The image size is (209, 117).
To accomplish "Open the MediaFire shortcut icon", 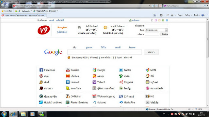I will coord(121,102).
